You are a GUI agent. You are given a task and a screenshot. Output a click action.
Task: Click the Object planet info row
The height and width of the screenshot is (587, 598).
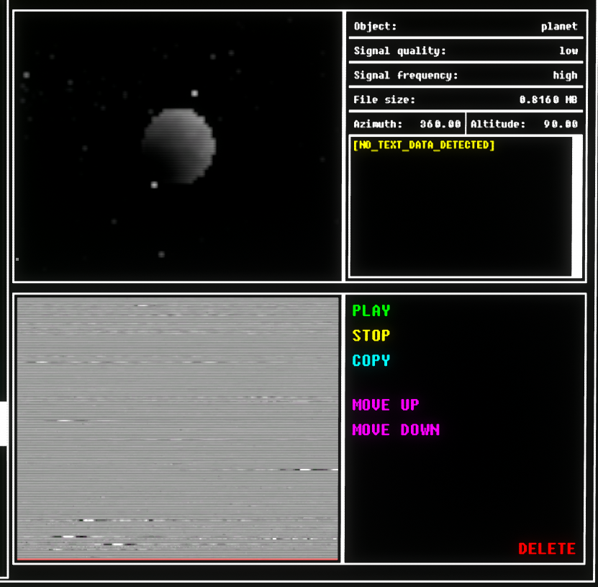coord(465,27)
